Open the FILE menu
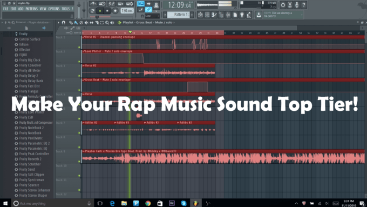 click(x=5, y=9)
